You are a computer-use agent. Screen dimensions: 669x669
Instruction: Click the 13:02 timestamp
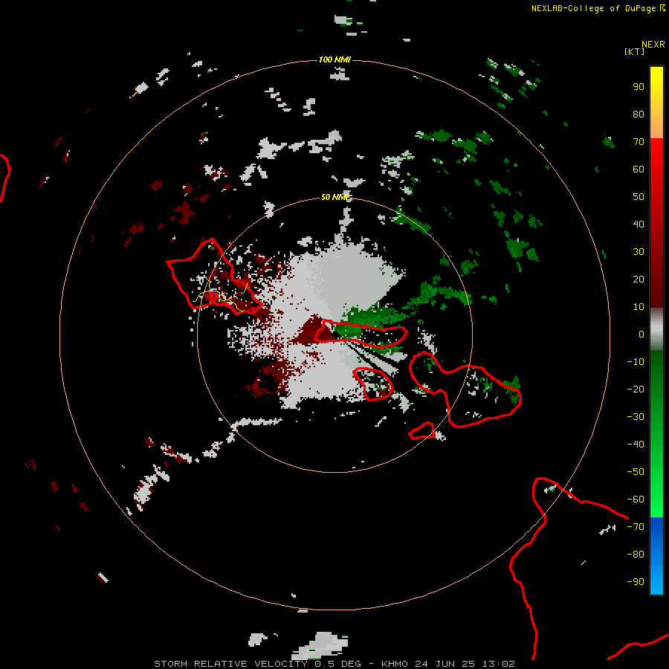point(498,664)
